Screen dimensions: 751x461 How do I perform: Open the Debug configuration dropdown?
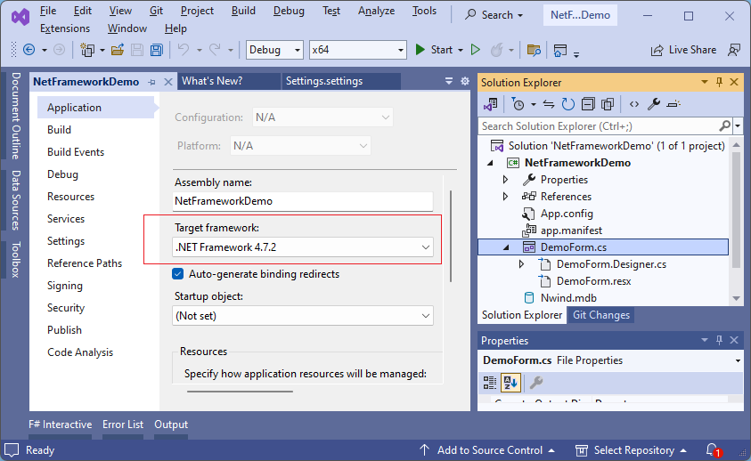pyautogui.click(x=298, y=50)
